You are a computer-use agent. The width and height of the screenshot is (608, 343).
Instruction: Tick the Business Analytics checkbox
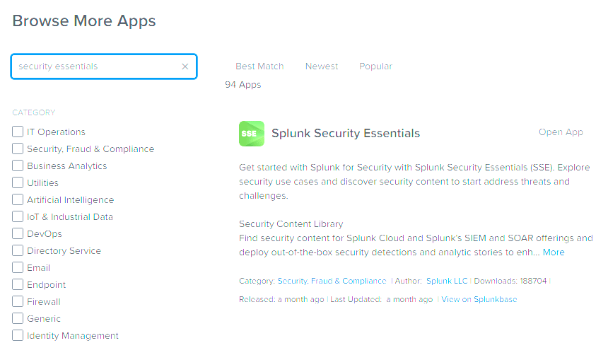pyautogui.click(x=18, y=165)
